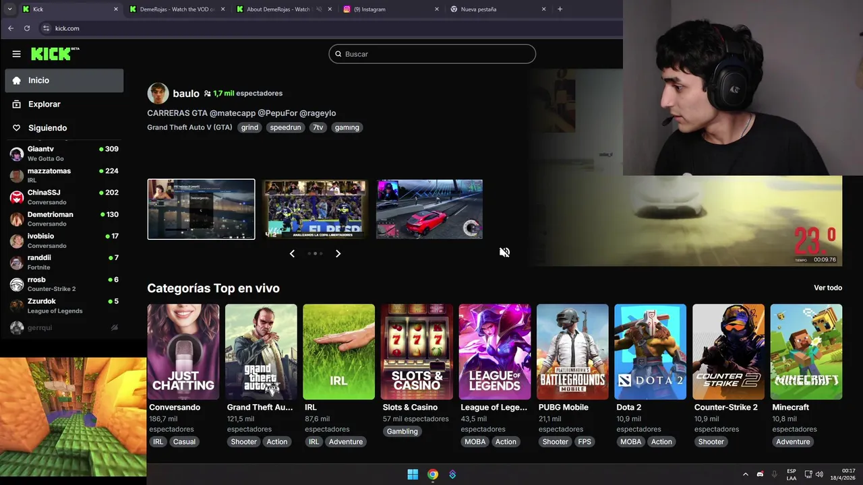Open ivobisio channel in the sidebar
863x485 pixels.
coord(64,240)
